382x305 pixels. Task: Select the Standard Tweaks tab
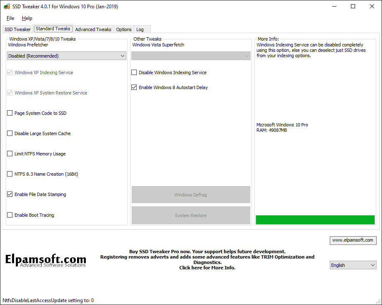(53, 29)
